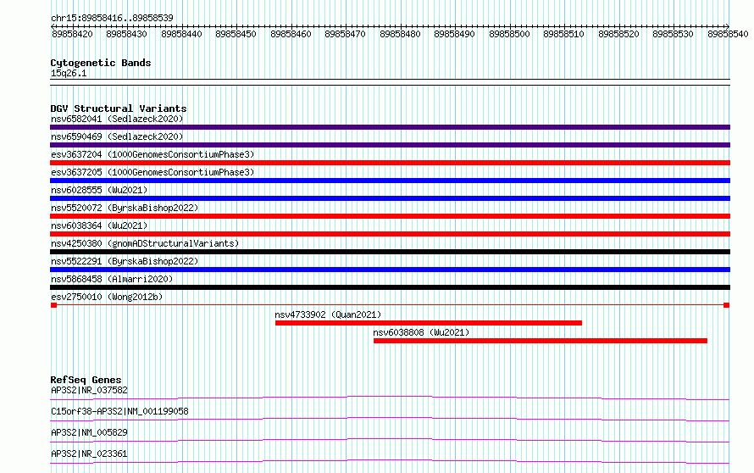Image resolution: width=754 pixels, height=473 pixels.
Task: Click ruler position 89858460
Action: click(291, 34)
